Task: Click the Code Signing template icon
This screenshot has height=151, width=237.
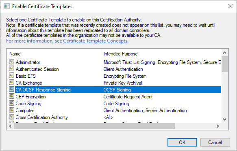Action: point(11,103)
